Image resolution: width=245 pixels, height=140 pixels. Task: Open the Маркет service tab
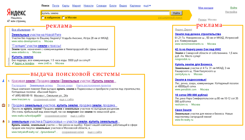(x=76, y=6)
